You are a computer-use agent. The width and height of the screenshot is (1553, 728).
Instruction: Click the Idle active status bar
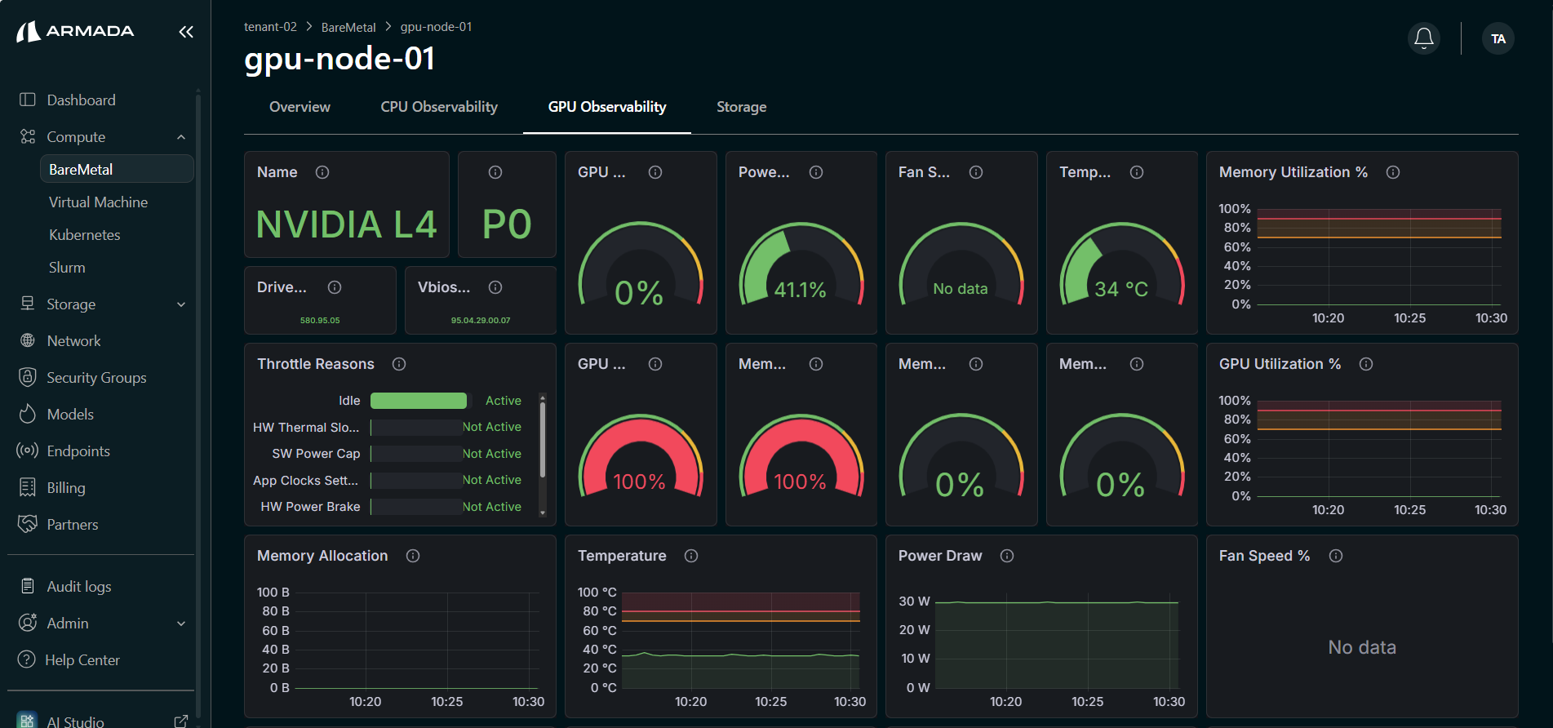(419, 401)
